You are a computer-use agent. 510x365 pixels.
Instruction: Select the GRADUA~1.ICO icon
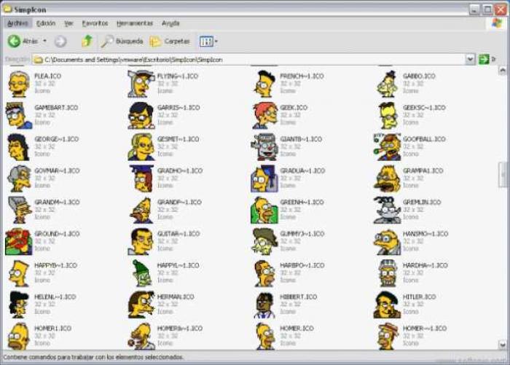(264, 178)
